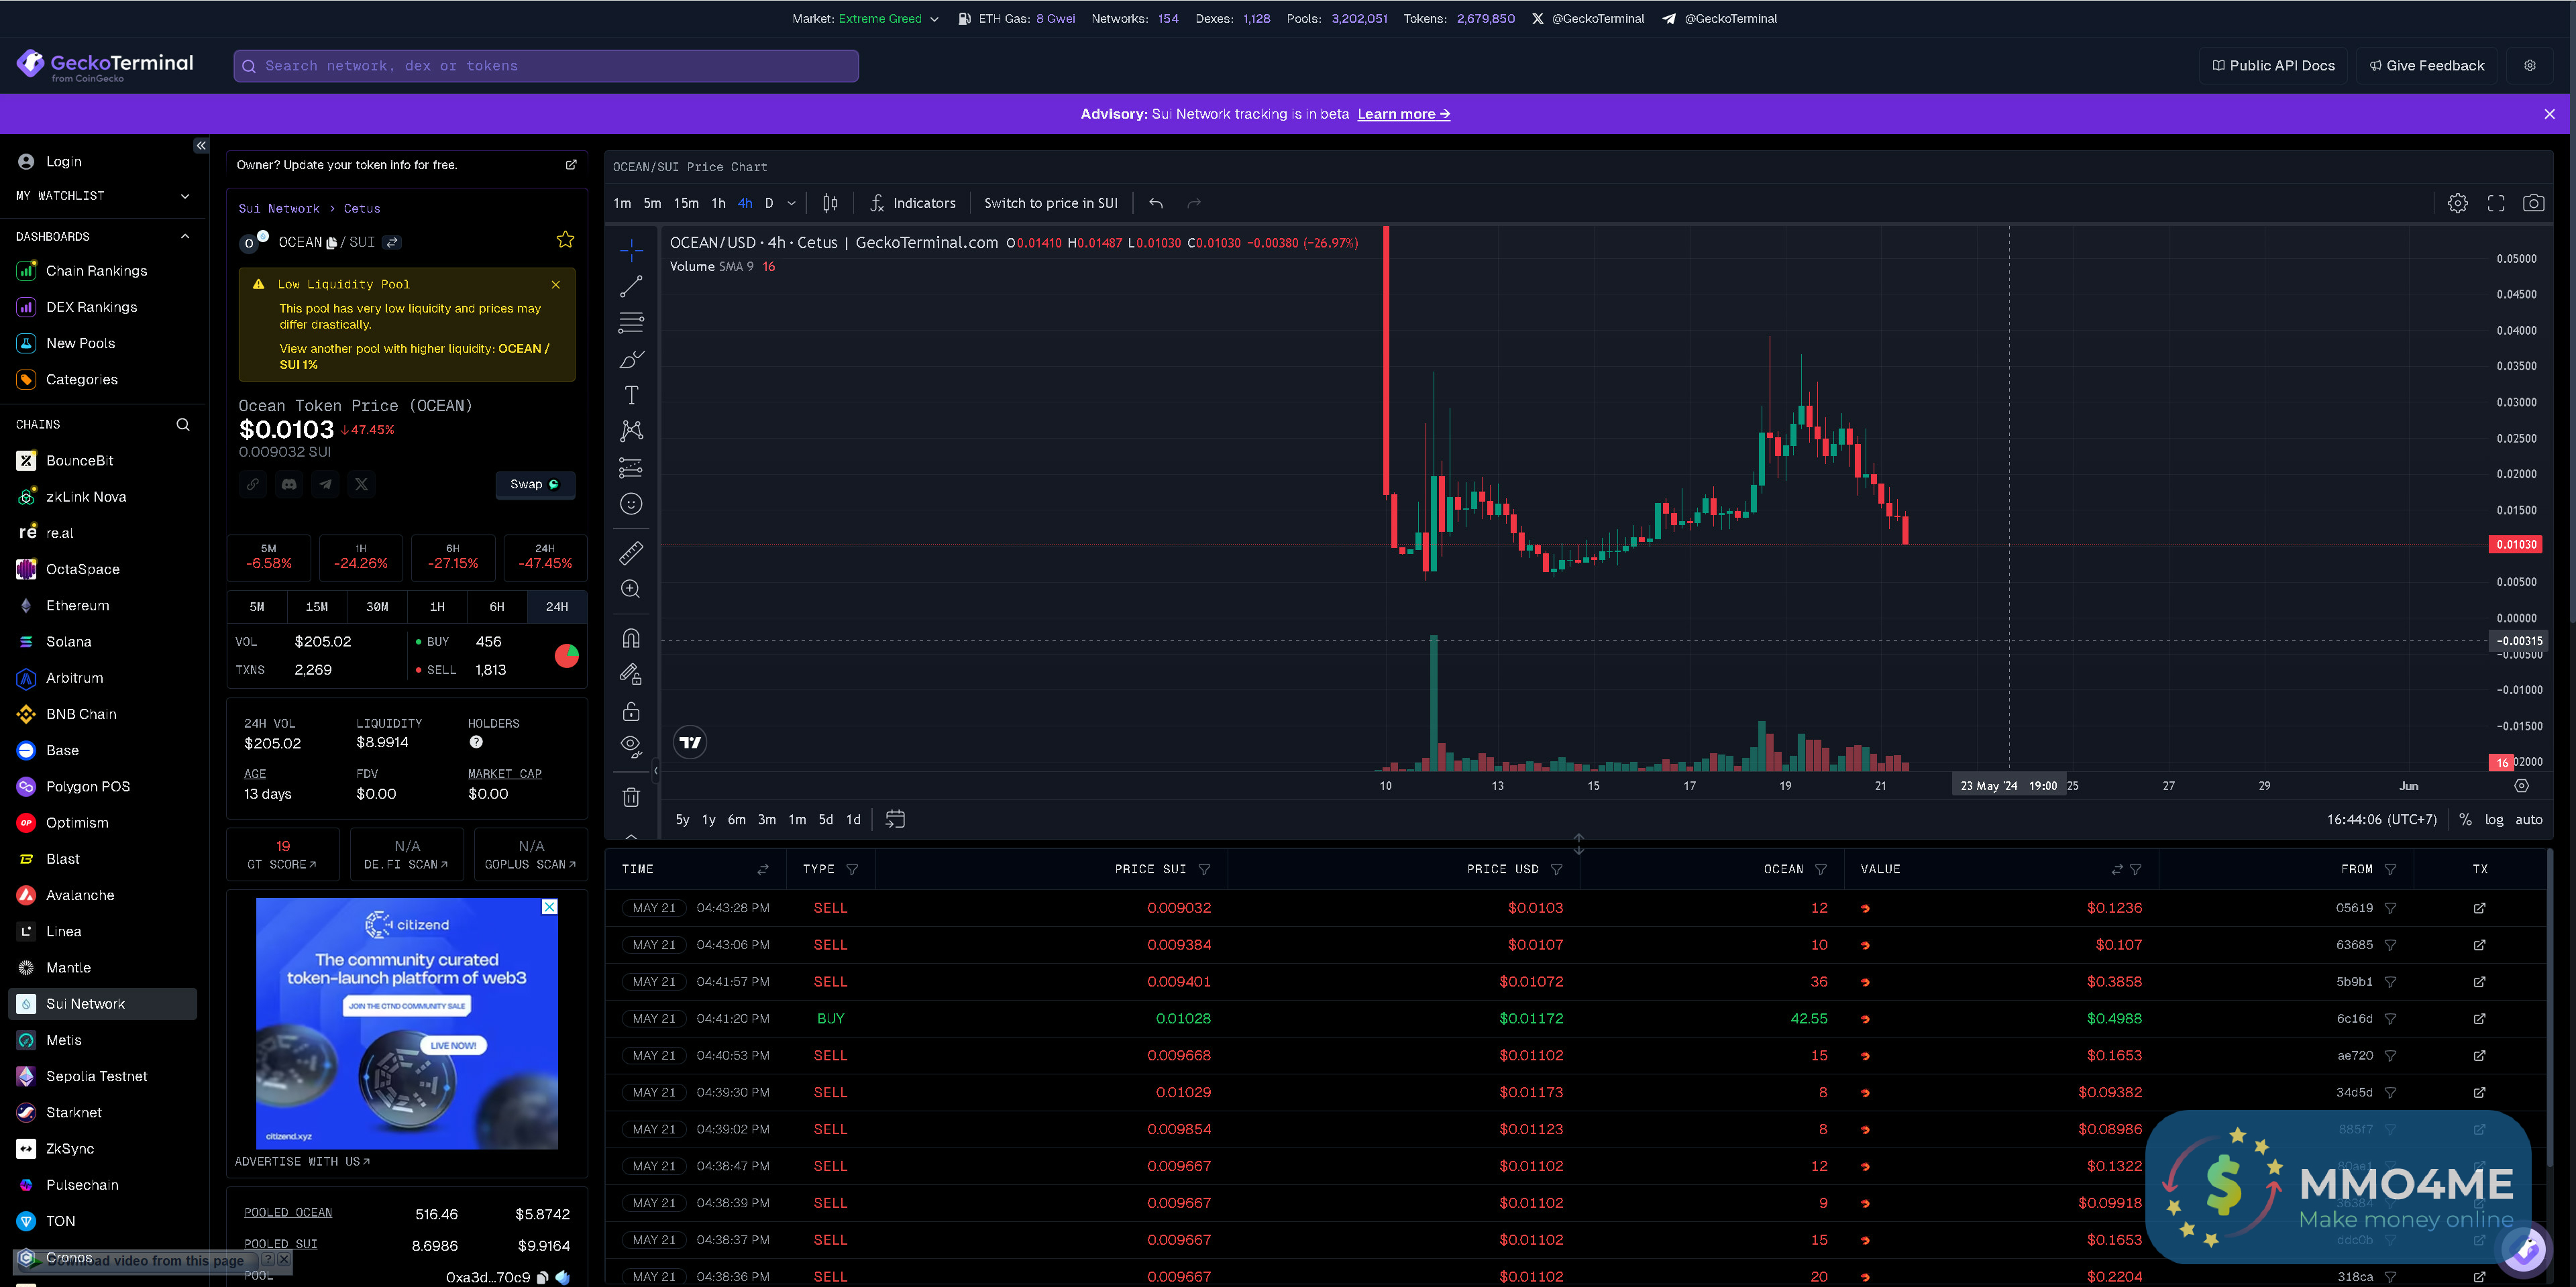The height and width of the screenshot is (1287, 2576).
Task: Open the Learn more advisory link
Action: point(1403,114)
